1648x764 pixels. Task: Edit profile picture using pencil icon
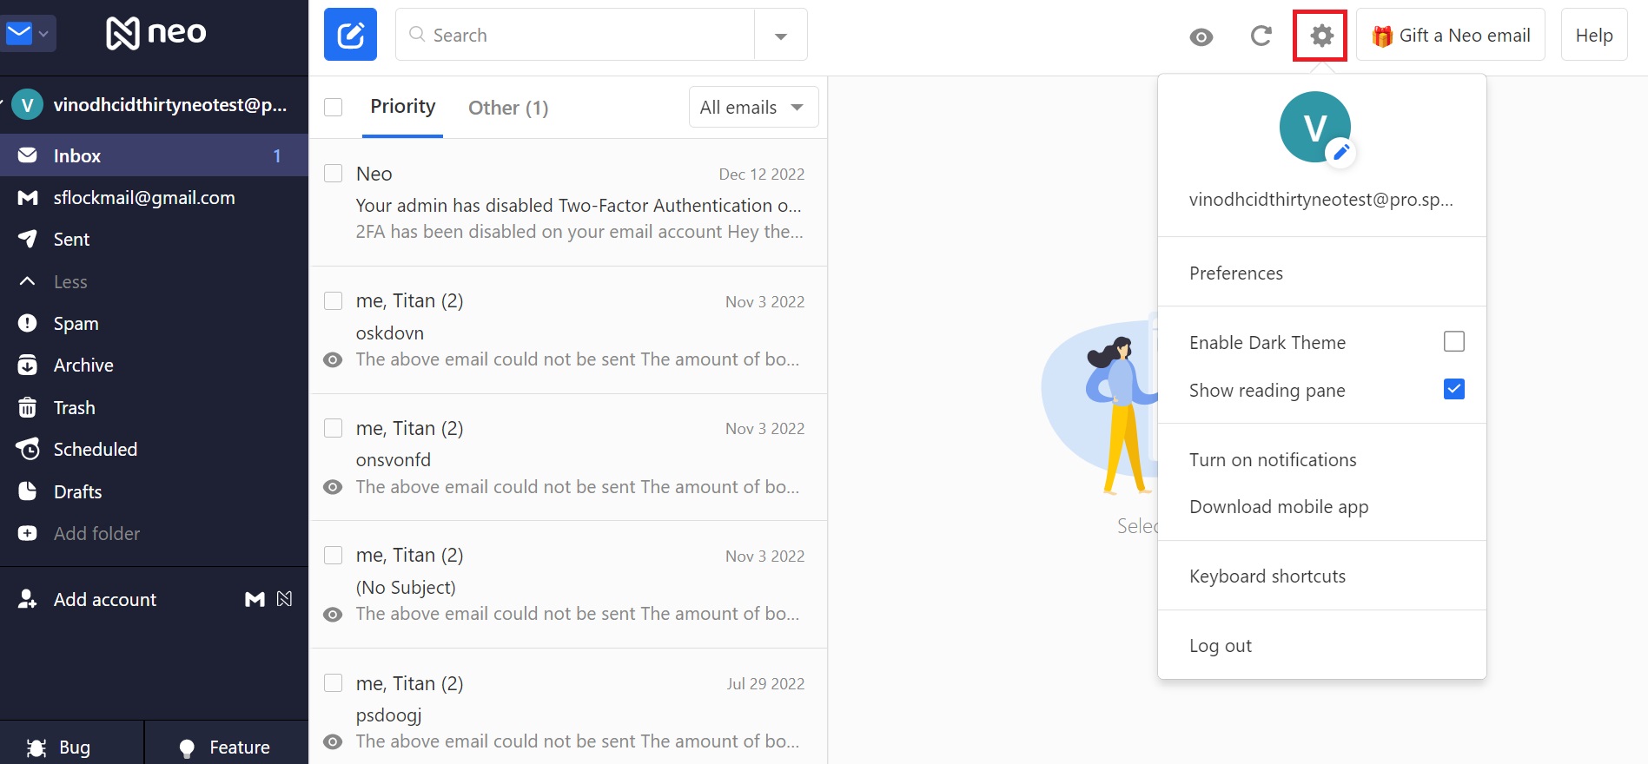click(1341, 153)
